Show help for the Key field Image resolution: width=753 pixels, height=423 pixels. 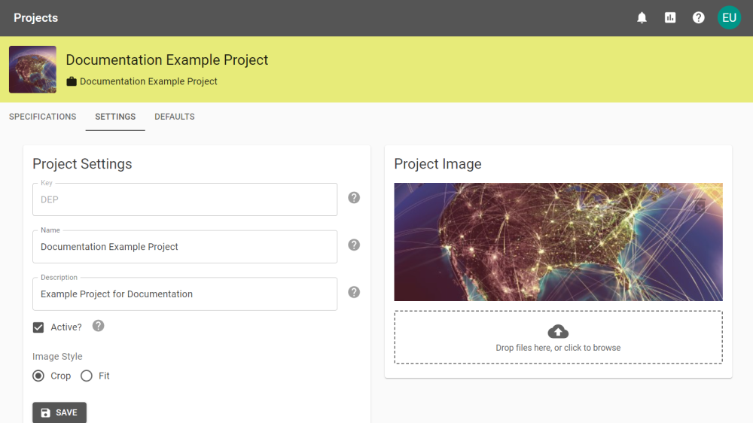pos(354,198)
